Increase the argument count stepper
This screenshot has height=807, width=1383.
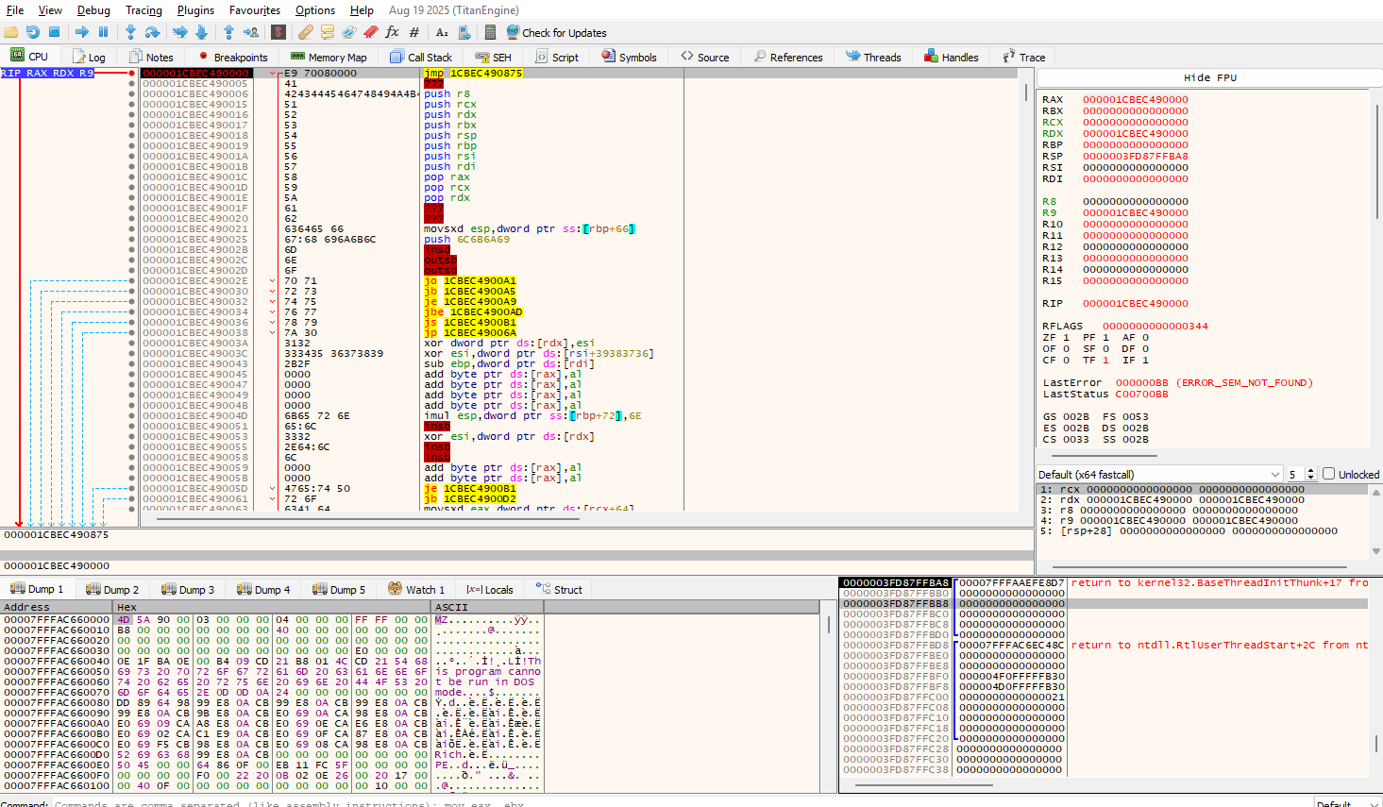(x=1311, y=470)
